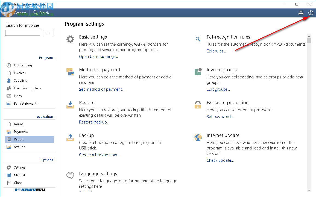This screenshot has width=316, height=197.
Task: Click the printer icon in top toolbar
Action: point(301,13)
